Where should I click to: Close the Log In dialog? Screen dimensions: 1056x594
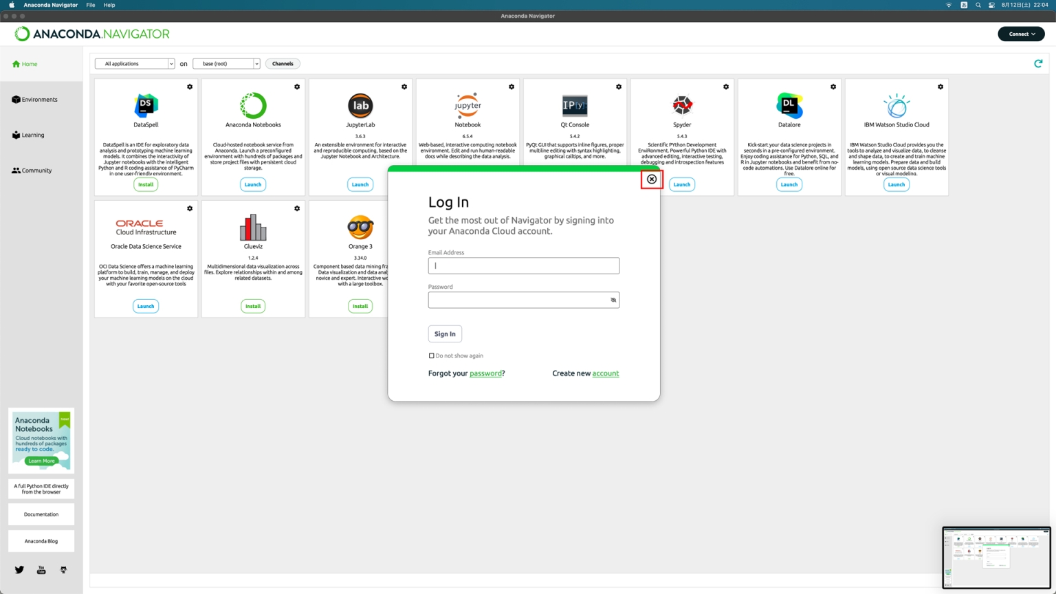[651, 179]
